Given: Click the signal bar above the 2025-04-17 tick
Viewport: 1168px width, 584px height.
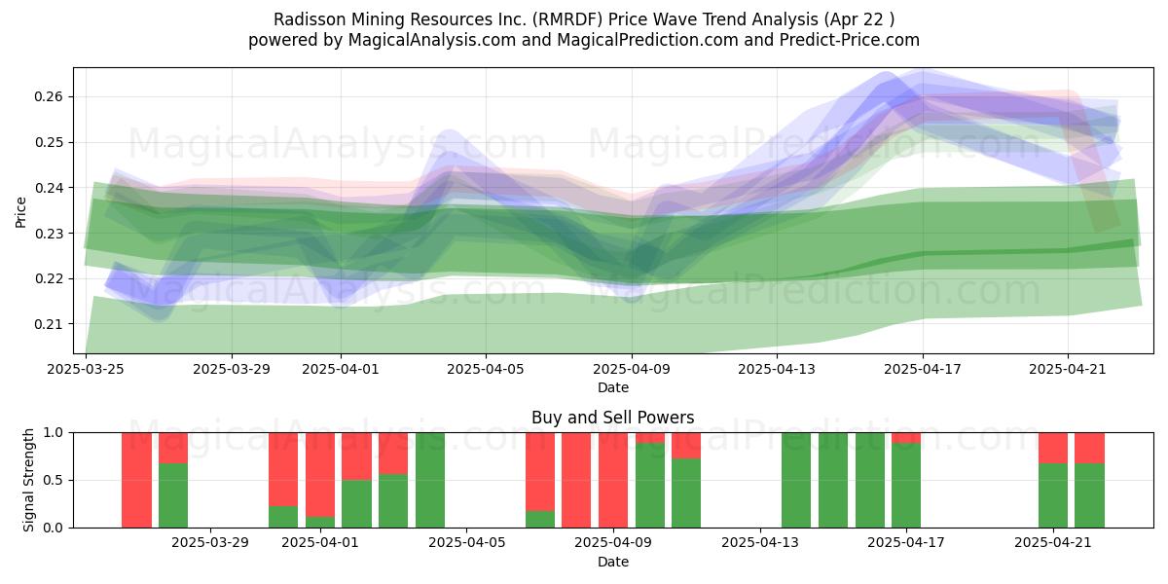Looking at the screenshot, I should pyautogui.click(x=906, y=480).
